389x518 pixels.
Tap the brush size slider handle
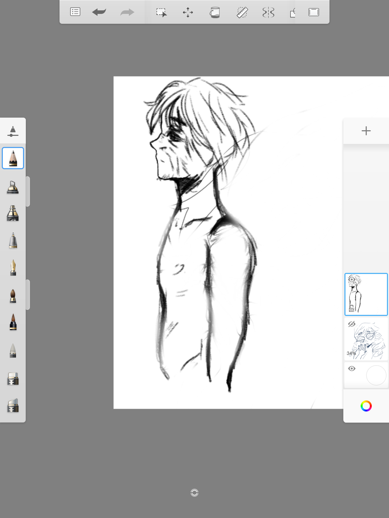(x=28, y=192)
